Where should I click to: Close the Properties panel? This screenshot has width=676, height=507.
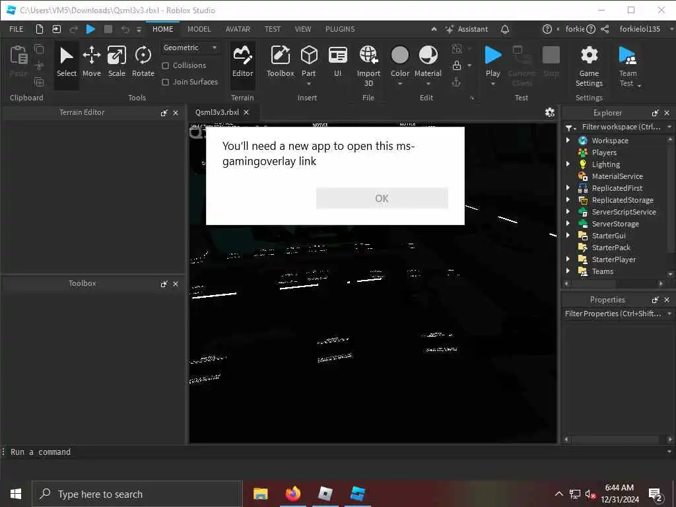click(667, 300)
